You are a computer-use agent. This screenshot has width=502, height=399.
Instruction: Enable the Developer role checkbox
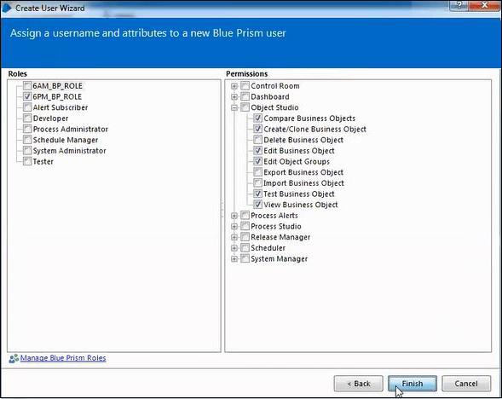[27, 119]
